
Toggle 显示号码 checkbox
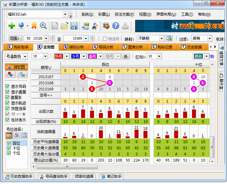[x=7, y=86]
